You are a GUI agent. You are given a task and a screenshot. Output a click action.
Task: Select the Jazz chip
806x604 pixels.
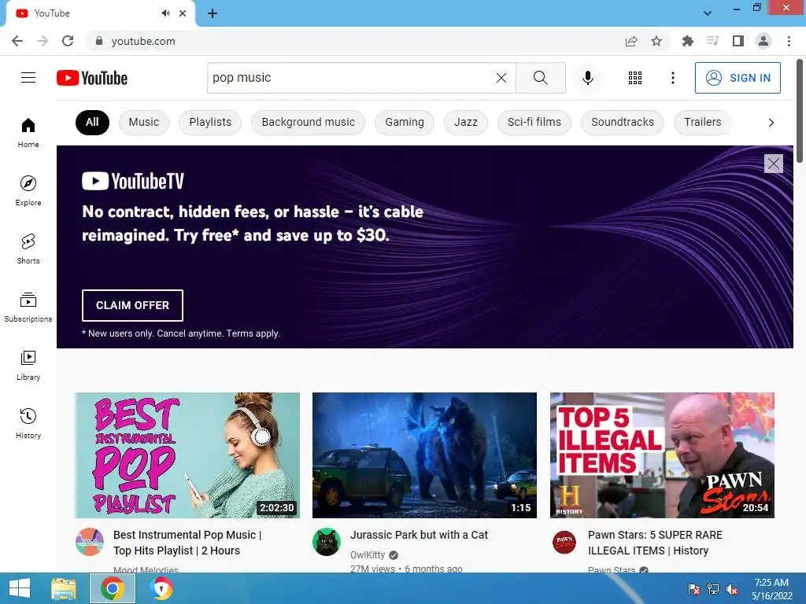466,122
